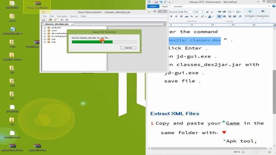Image resolution: width=276 pixels, height=155 pixels.
Task: Select the android package in tree
Action: (x=56, y=28)
